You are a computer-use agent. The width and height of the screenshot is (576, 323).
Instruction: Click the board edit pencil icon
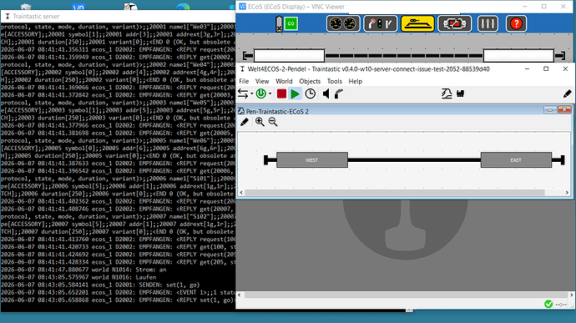click(x=245, y=122)
